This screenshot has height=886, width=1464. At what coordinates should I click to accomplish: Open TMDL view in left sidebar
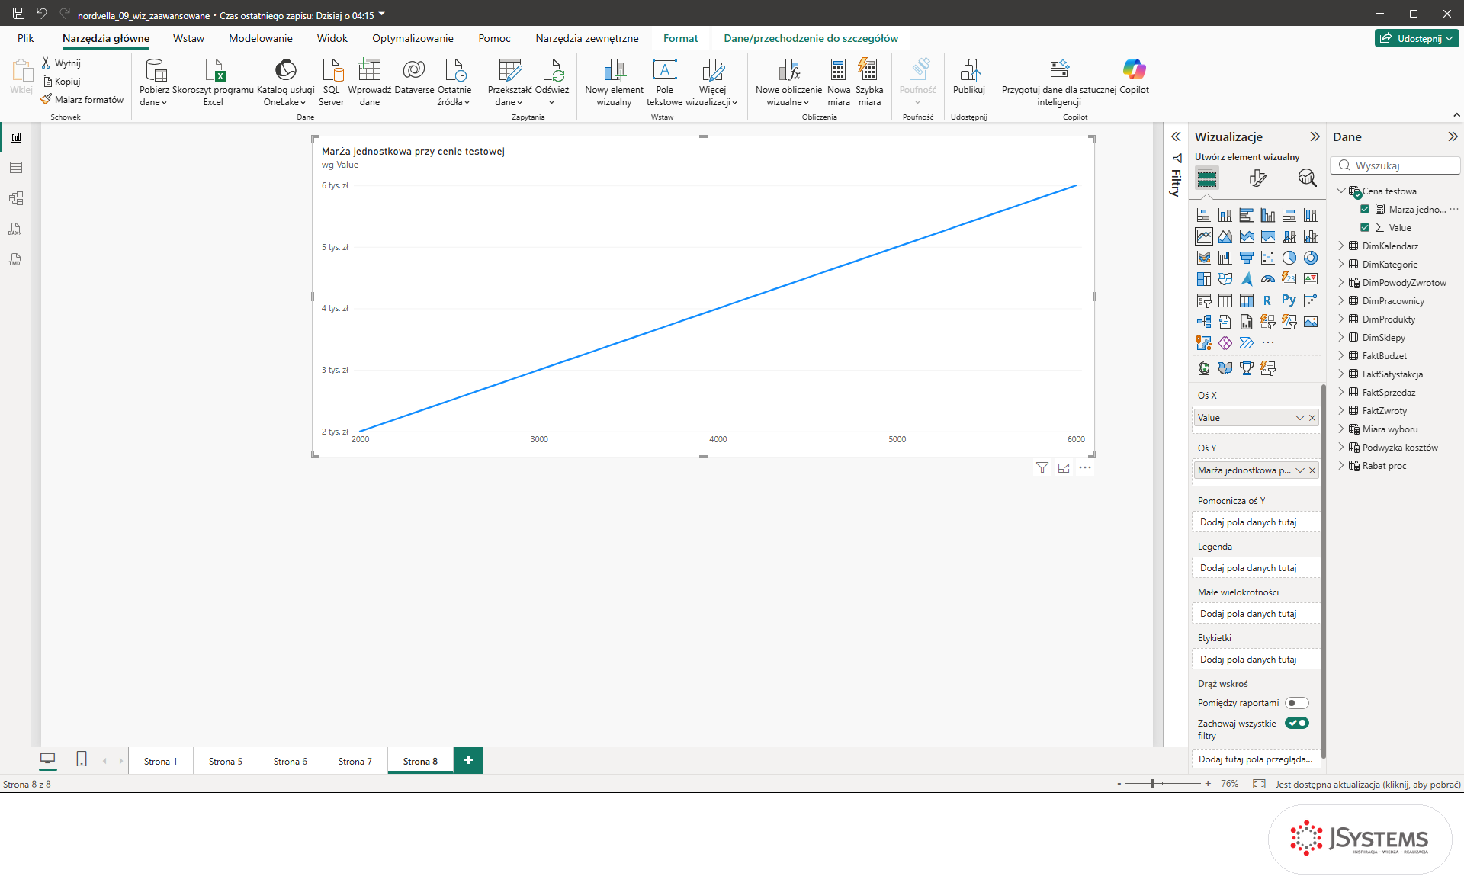point(15,259)
